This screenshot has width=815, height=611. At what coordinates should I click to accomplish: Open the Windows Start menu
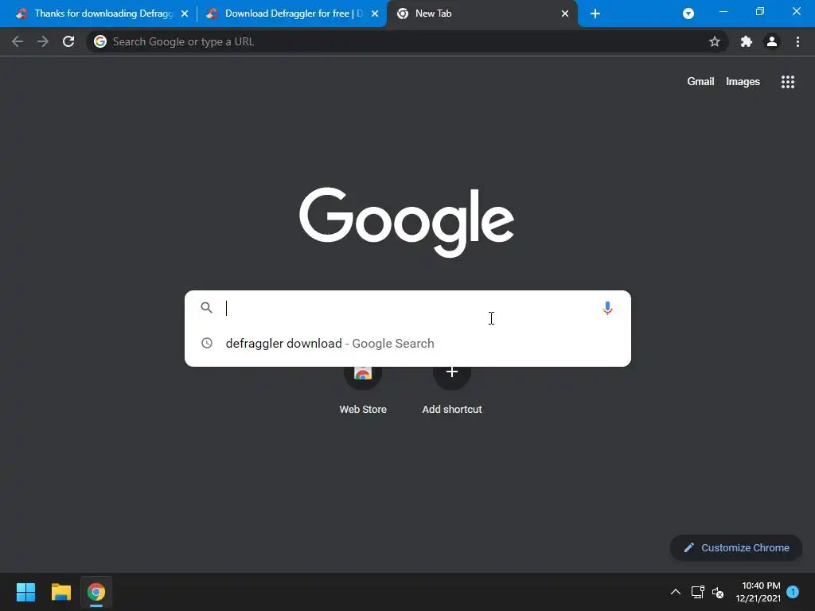pyautogui.click(x=25, y=592)
